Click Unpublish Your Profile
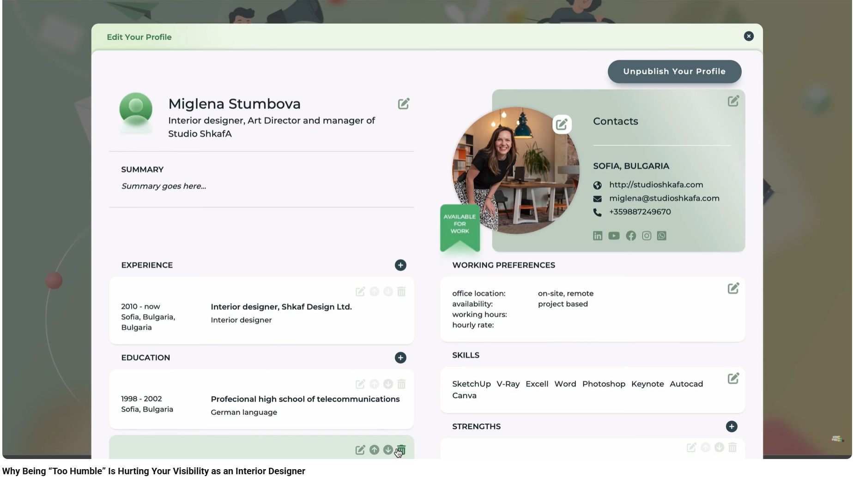The height and width of the screenshot is (477, 853). point(674,72)
